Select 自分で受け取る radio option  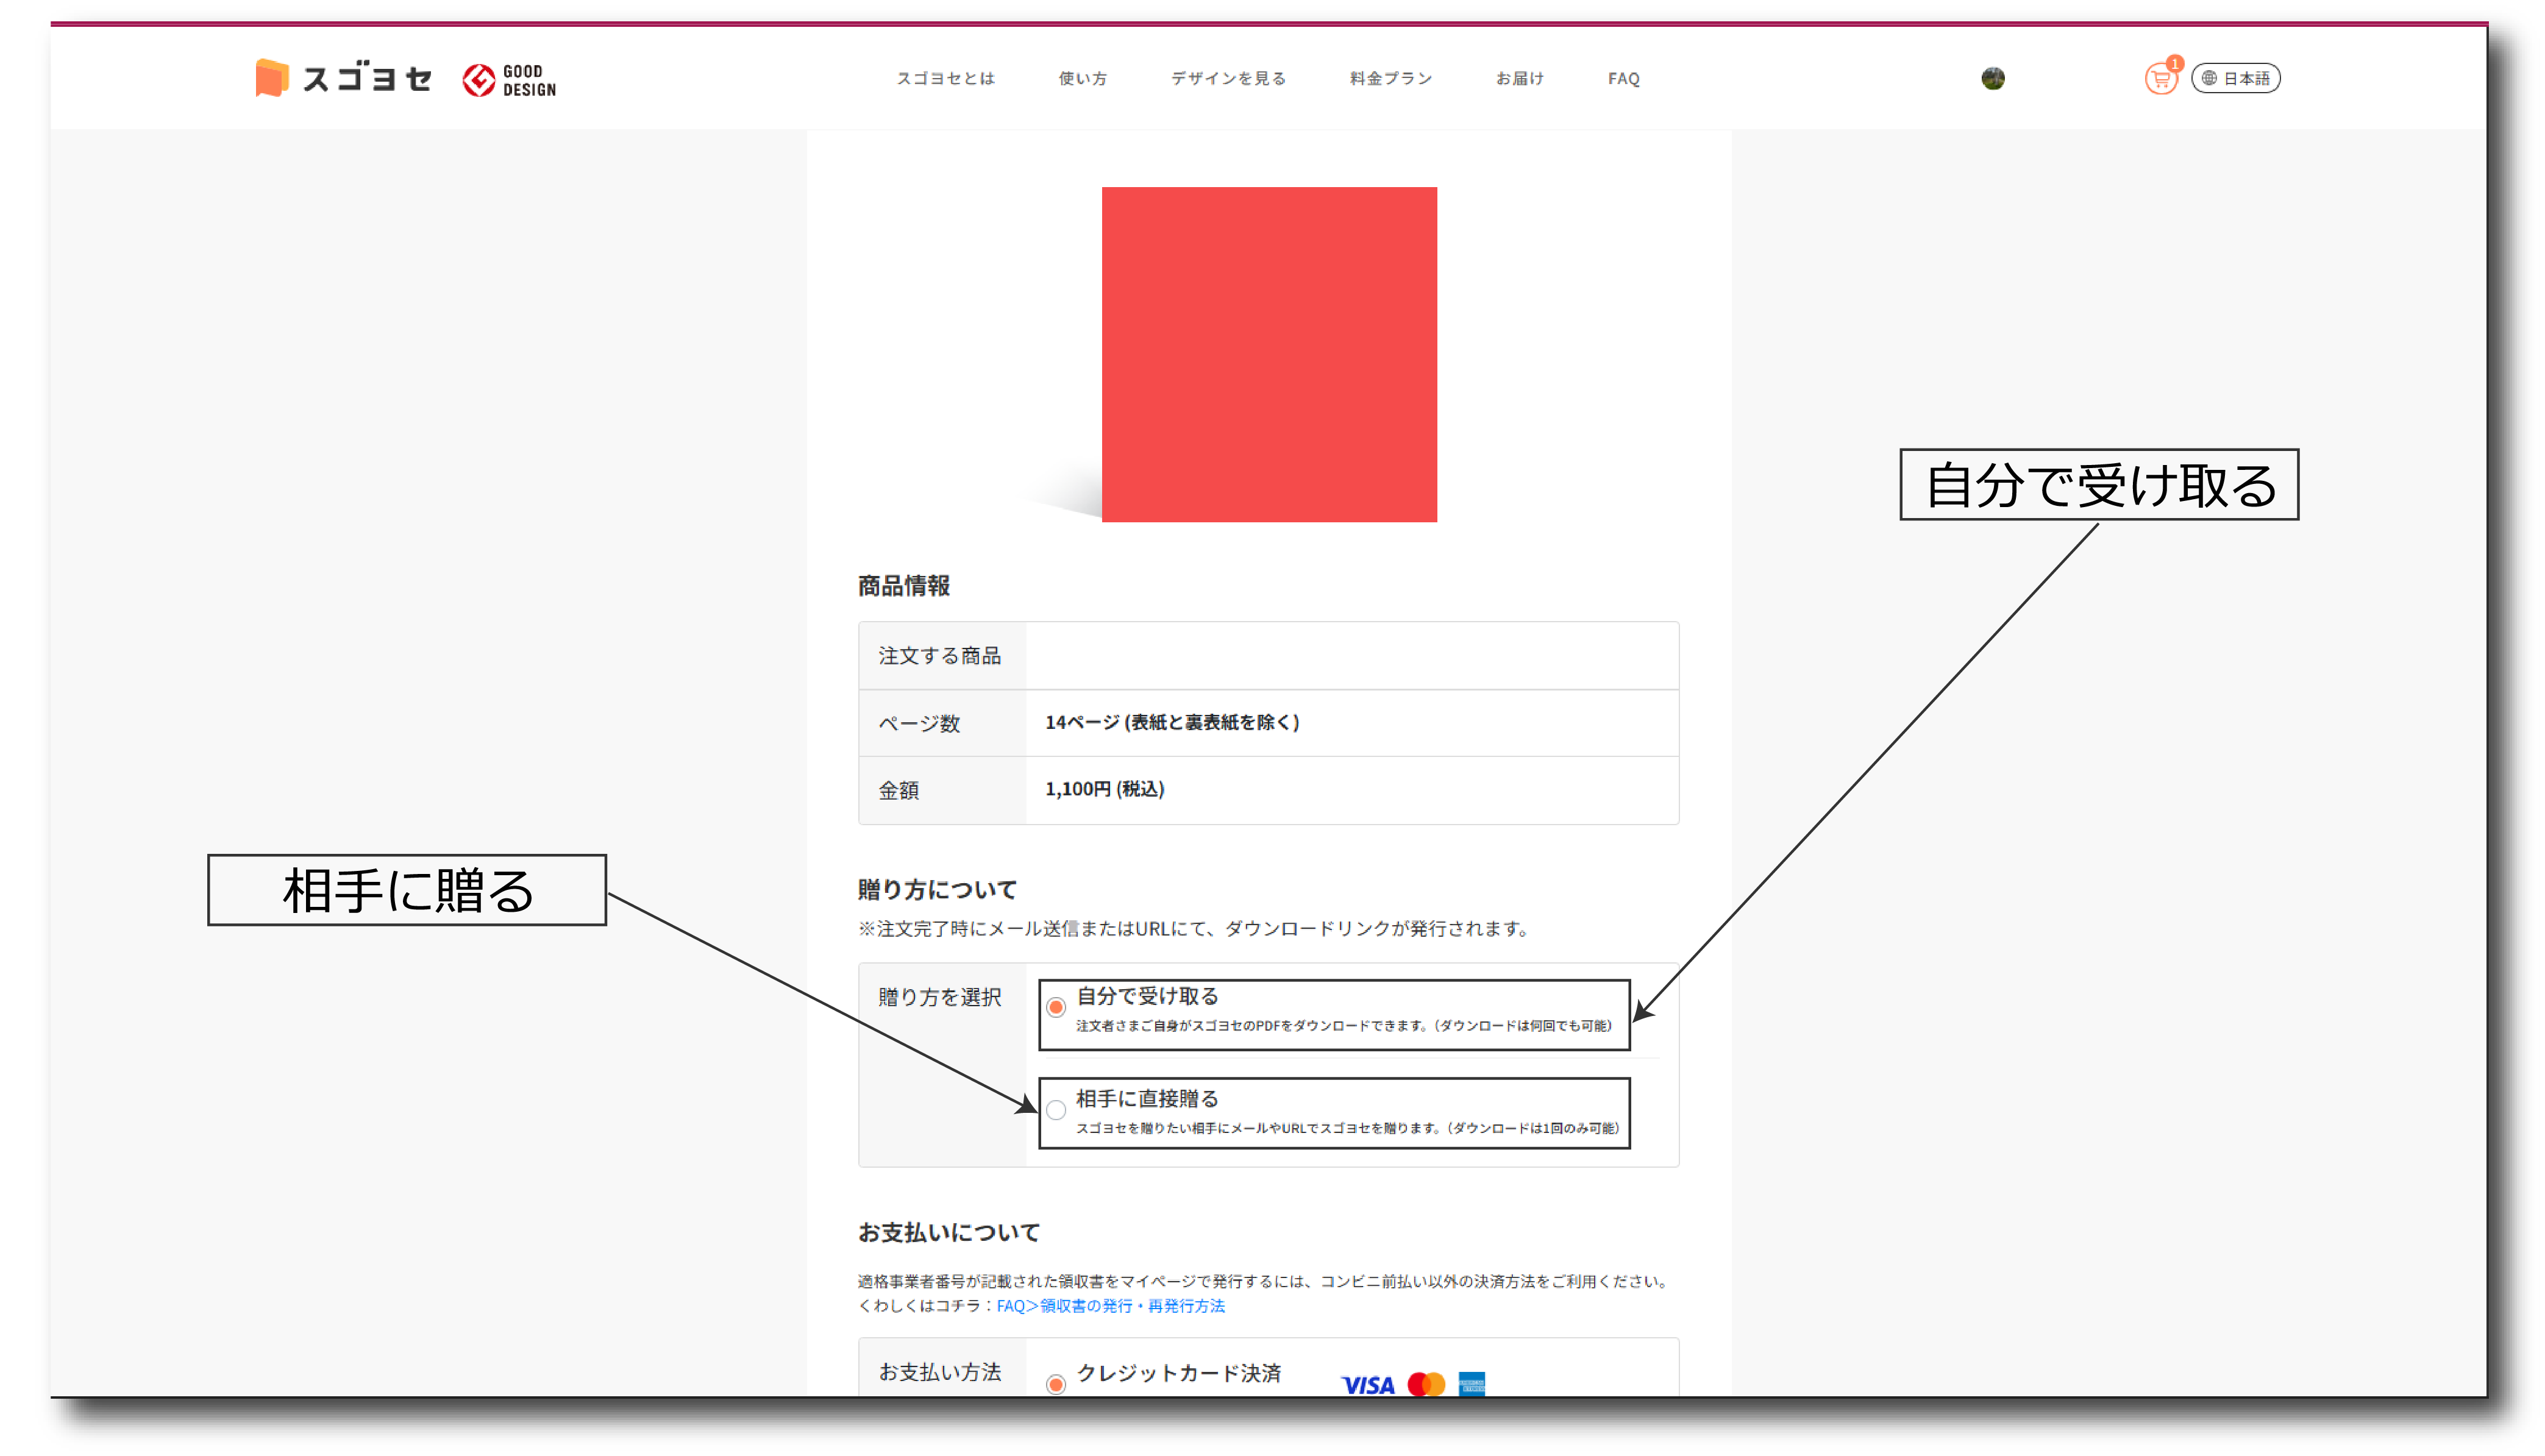click(1056, 1007)
